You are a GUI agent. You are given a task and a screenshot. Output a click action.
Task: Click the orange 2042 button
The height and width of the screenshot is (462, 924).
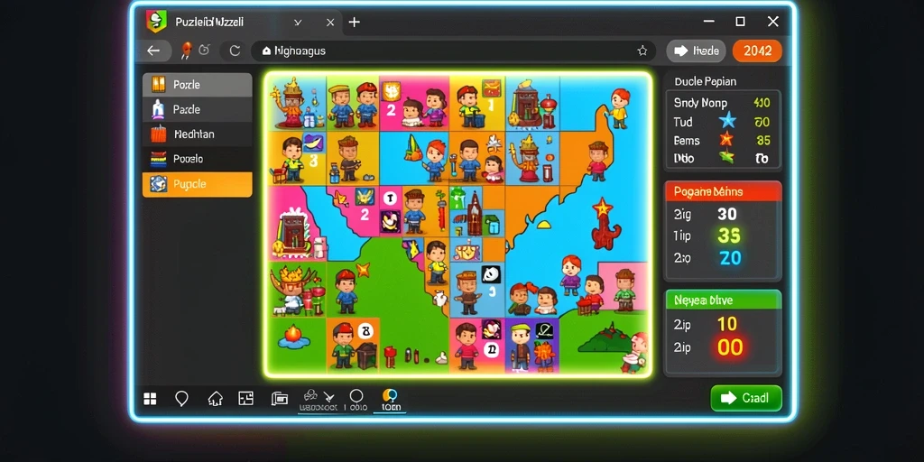tap(757, 51)
